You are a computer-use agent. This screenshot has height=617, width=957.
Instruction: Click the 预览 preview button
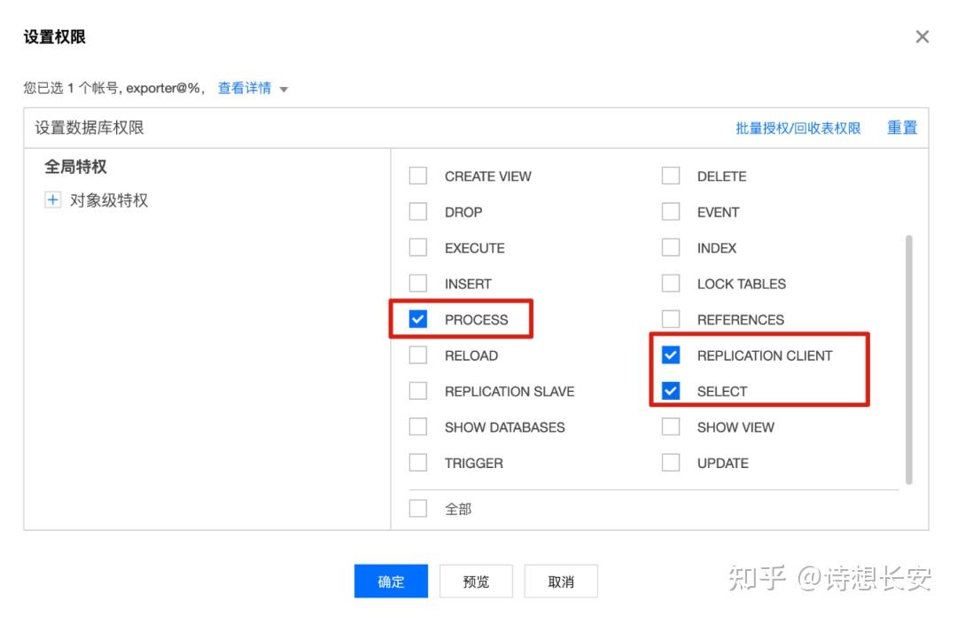476,581
